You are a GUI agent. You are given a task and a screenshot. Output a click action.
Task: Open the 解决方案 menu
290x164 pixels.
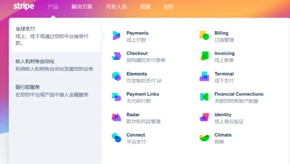82,7
